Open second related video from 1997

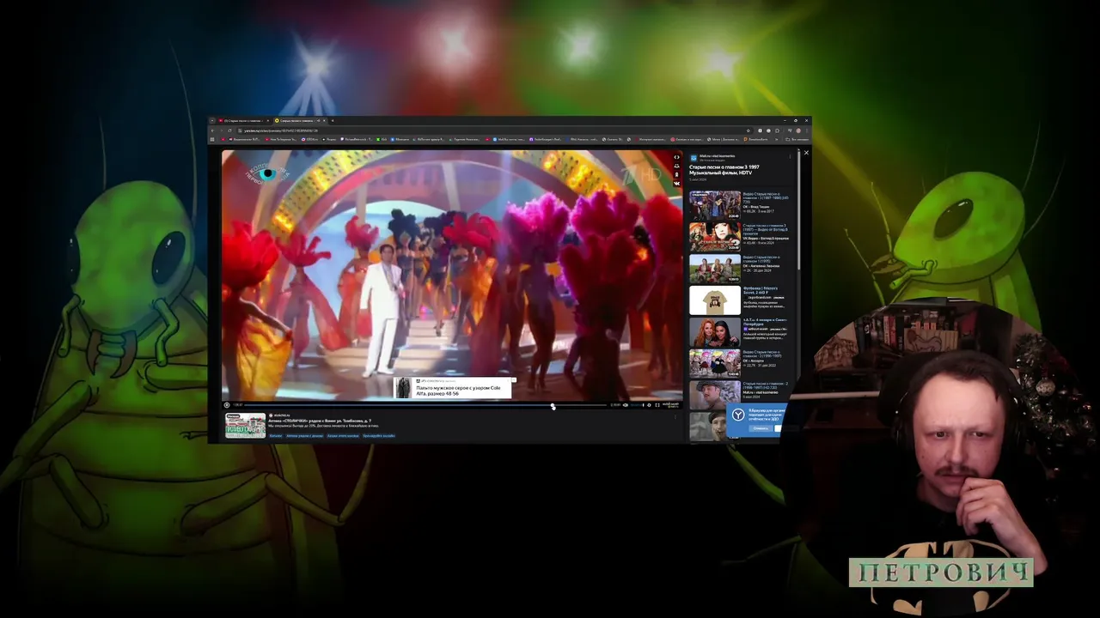point(714,237)
